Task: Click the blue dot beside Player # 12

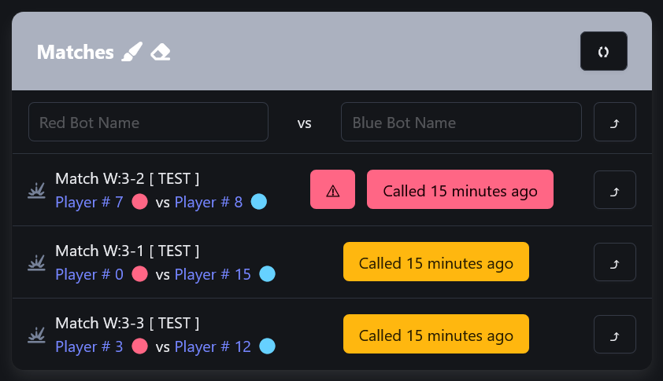Action: click(x=267, y=346)
